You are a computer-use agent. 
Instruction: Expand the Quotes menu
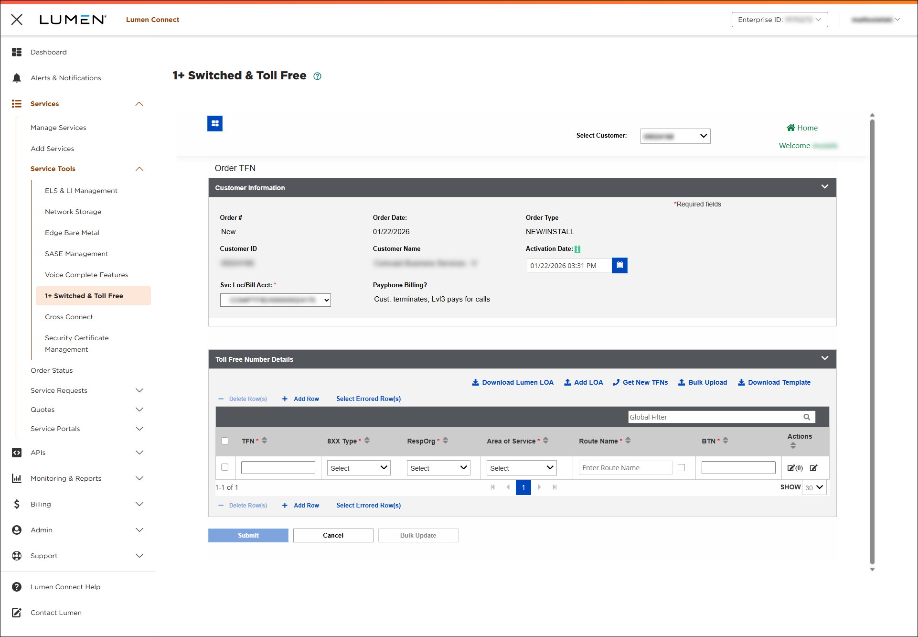(139, 410)
